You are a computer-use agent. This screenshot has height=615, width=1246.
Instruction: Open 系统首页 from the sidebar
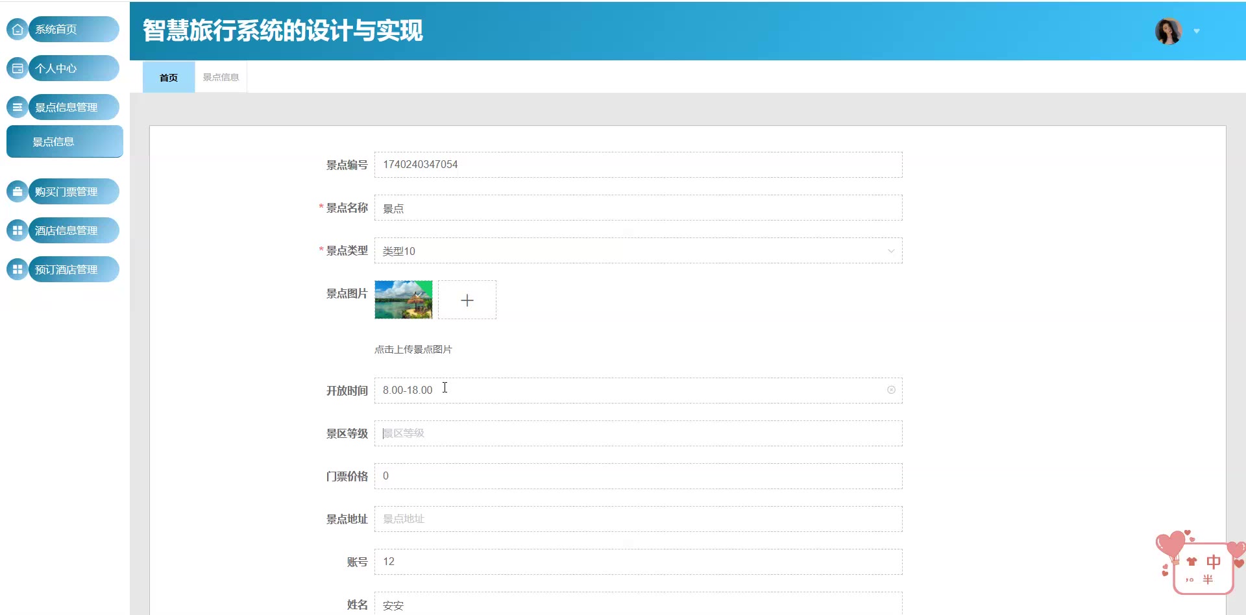click(74, 29)
